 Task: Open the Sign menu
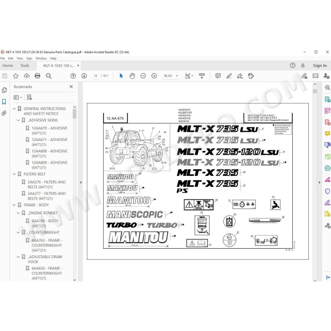(x=29, y=59)
